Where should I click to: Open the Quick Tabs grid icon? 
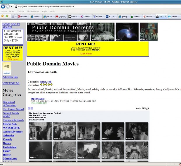[x=13, y=17]
